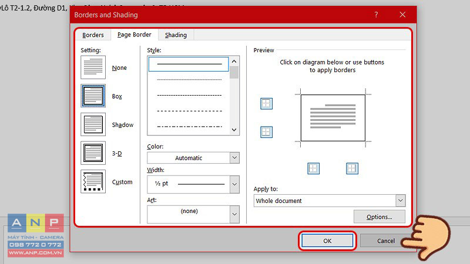Select the dotted line style

point(189,80)
